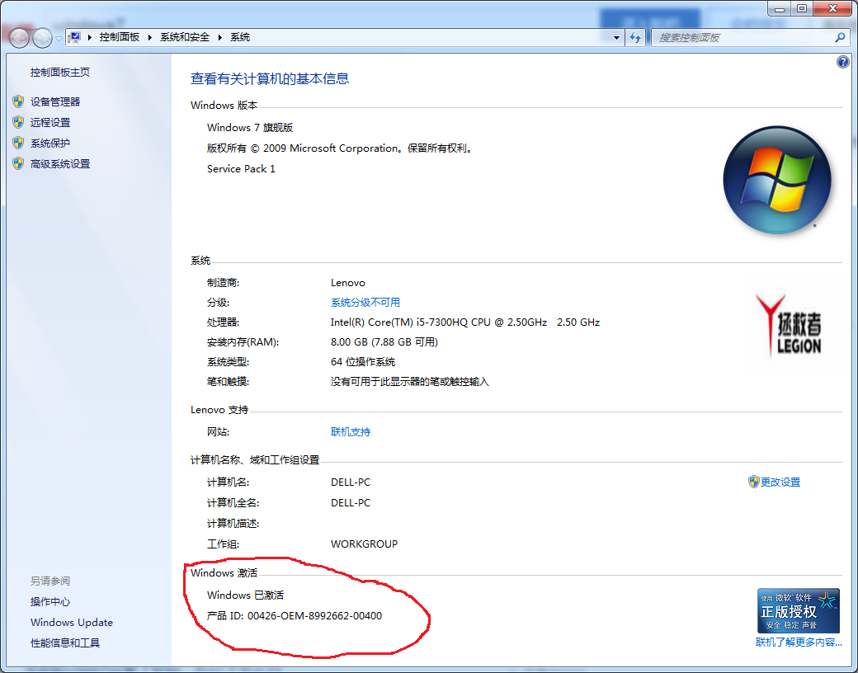Click the shield icon beside 系统保护
858x673 pixels.
point(18,143)
